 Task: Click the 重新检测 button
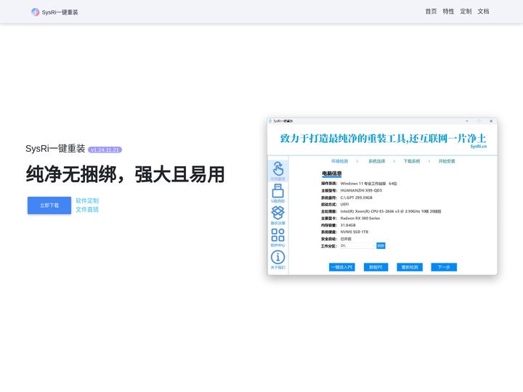click(x=410, y=267)
